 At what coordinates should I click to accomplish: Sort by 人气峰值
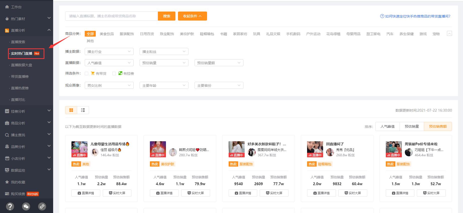click(387, 126)
